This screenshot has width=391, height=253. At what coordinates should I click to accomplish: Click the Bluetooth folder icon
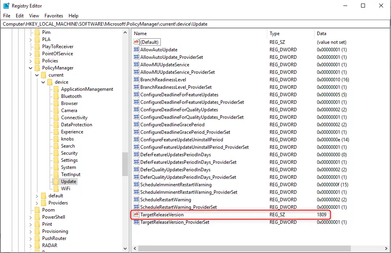pyautogui.click(x=56, y=96)
